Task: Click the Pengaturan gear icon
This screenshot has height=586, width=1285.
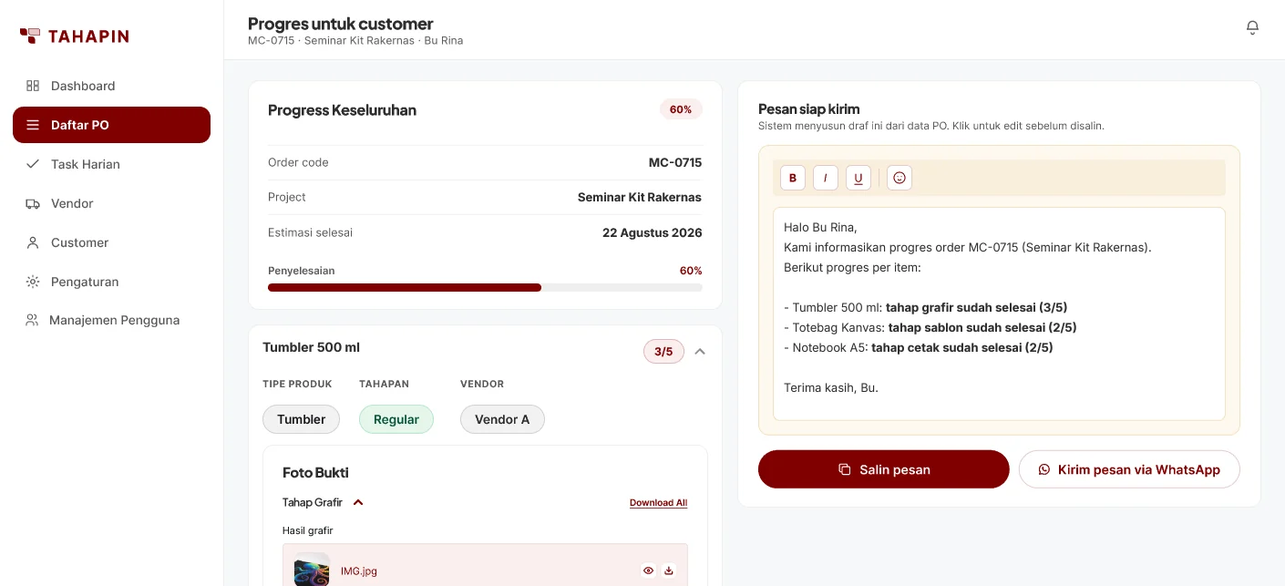Action: (33, 282)
